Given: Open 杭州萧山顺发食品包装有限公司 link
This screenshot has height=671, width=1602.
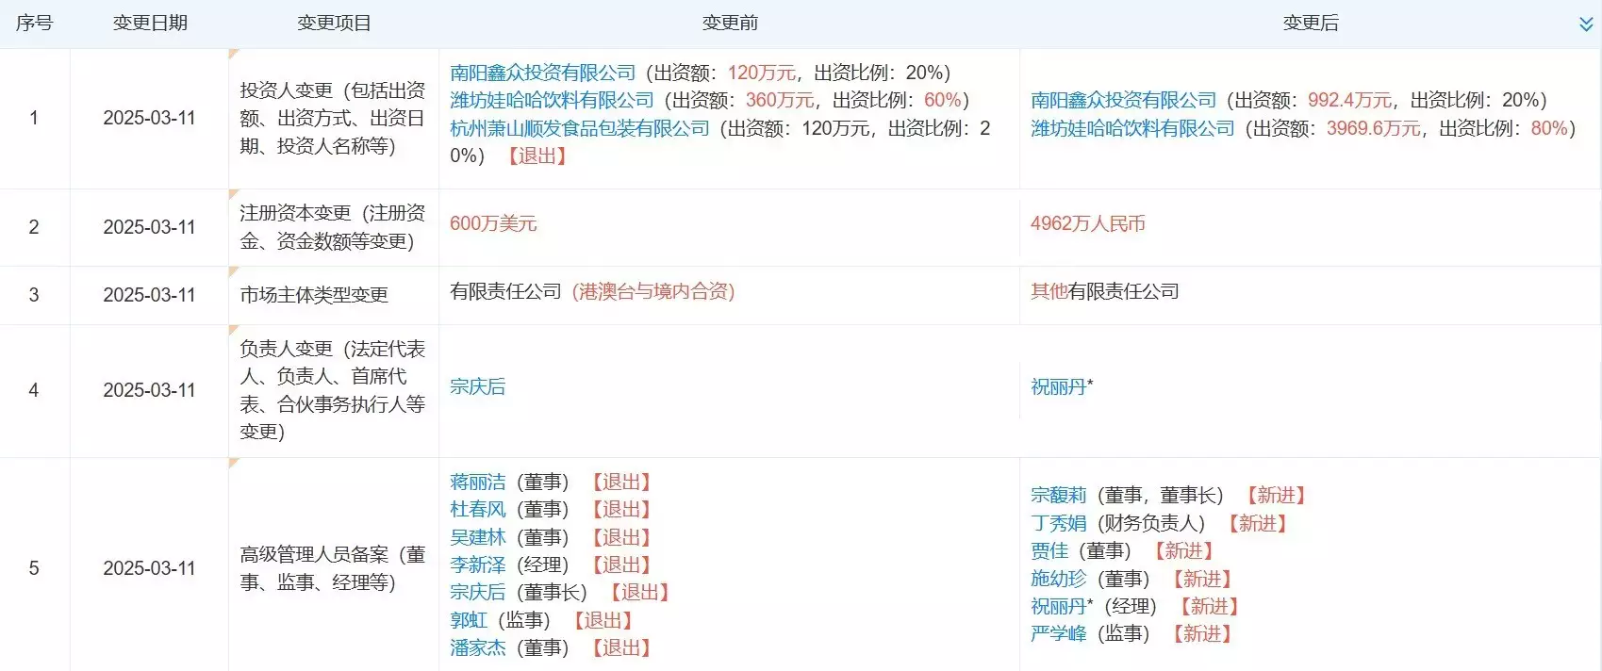Looking at the screenshot, I should [x=580, y=128].
